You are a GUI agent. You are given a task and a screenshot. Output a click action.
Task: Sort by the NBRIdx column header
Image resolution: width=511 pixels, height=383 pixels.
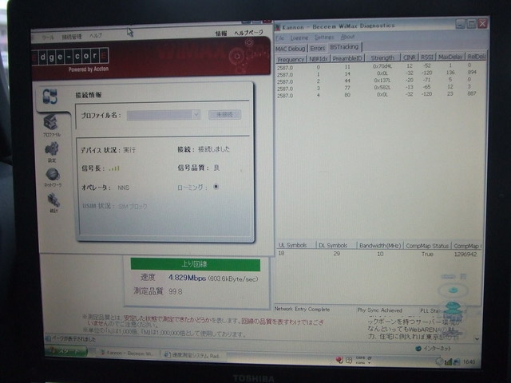coord(319,59)
